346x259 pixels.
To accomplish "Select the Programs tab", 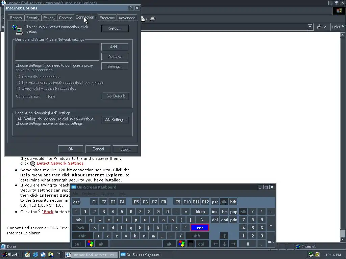I will 107,18.
